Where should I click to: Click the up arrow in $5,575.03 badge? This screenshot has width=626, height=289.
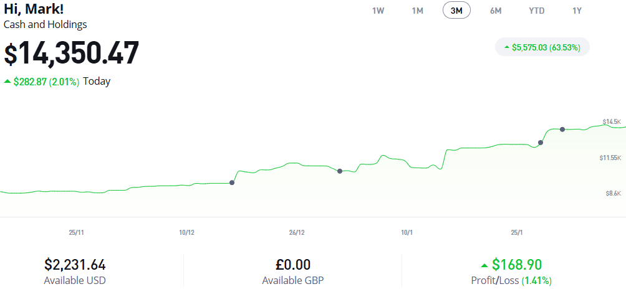(x=507, y=47)
